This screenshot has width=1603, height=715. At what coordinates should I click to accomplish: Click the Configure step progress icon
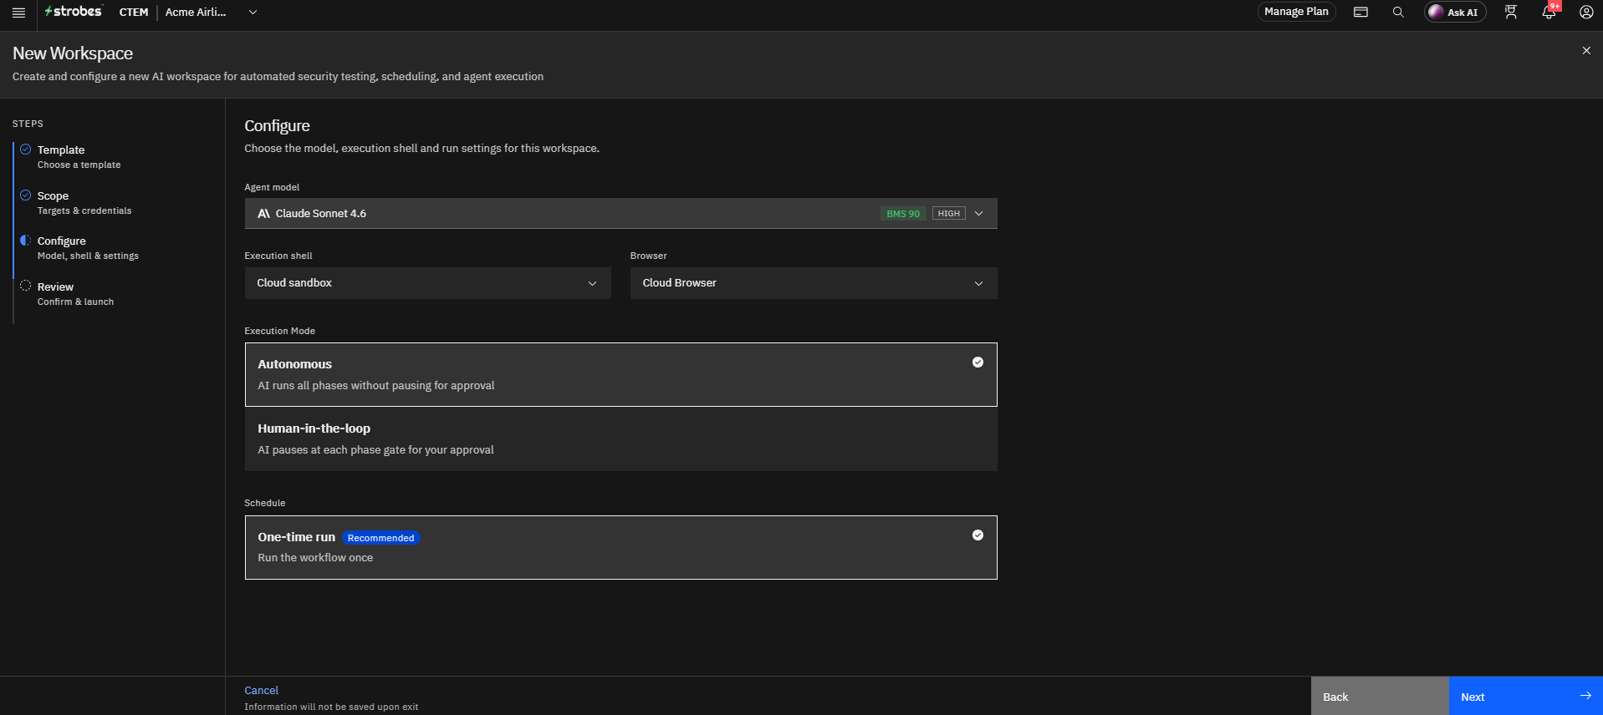click(26, 241)
